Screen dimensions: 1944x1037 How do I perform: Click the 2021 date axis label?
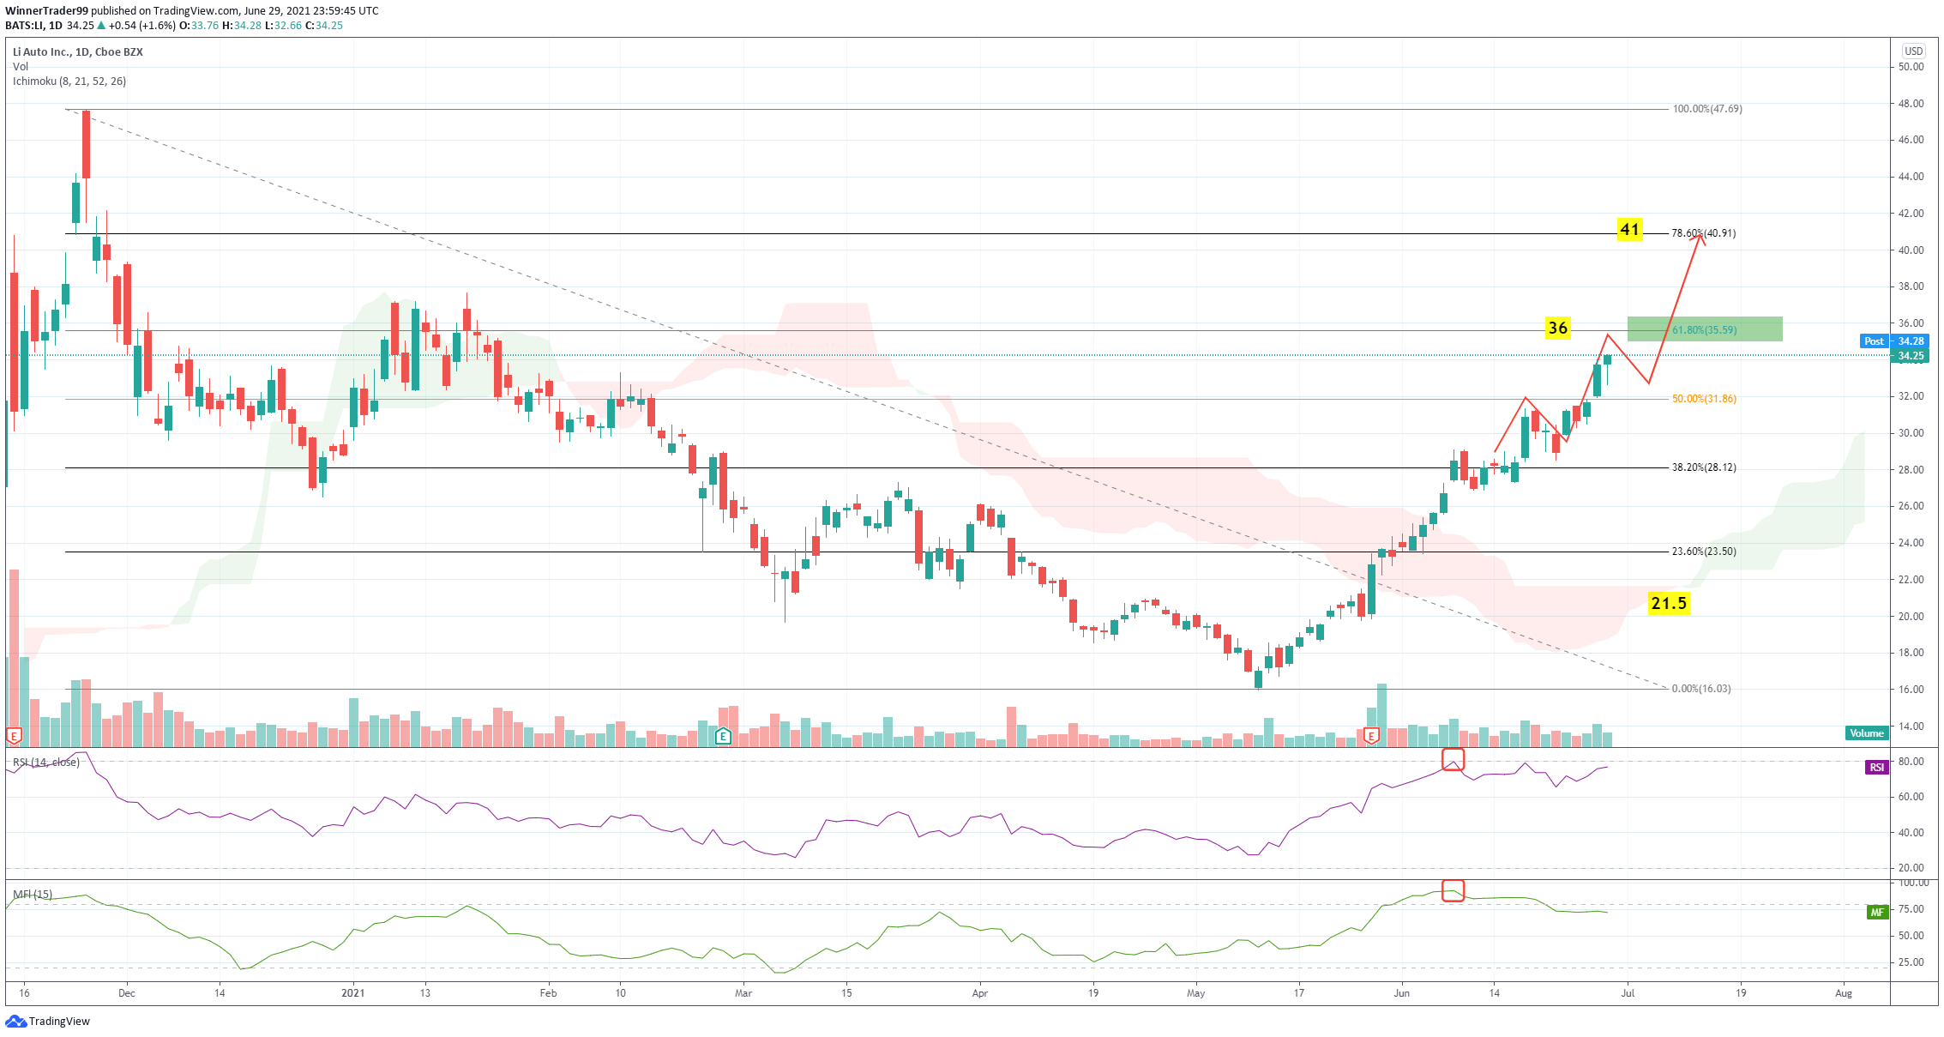[x=352, y=993]
